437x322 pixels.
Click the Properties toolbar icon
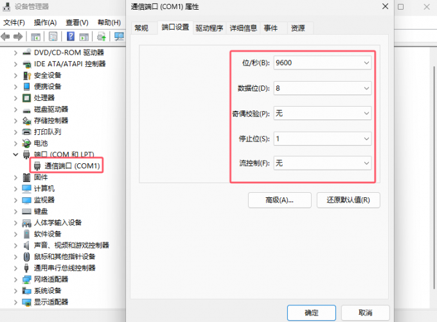pyautogui.click(x=53, y=37)
